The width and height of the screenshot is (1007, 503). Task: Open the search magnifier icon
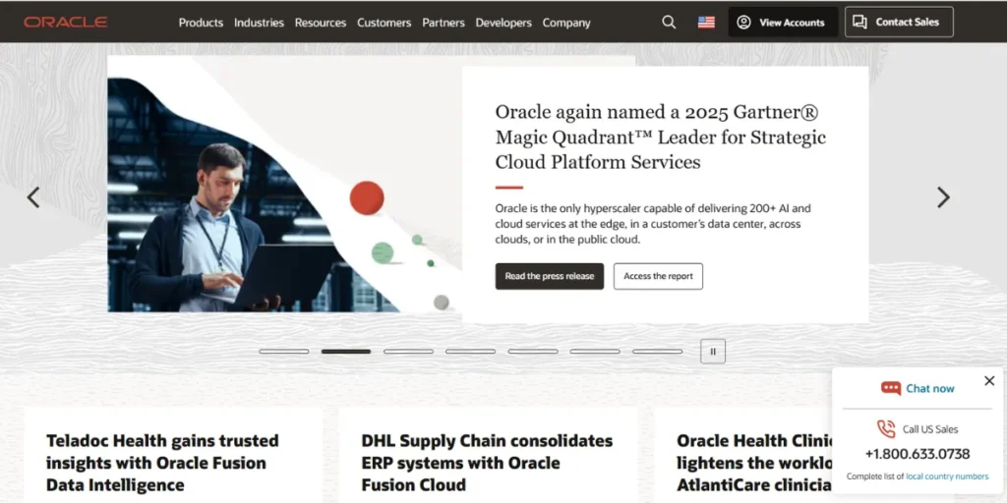pyautogui.click(x=669, y=22)
